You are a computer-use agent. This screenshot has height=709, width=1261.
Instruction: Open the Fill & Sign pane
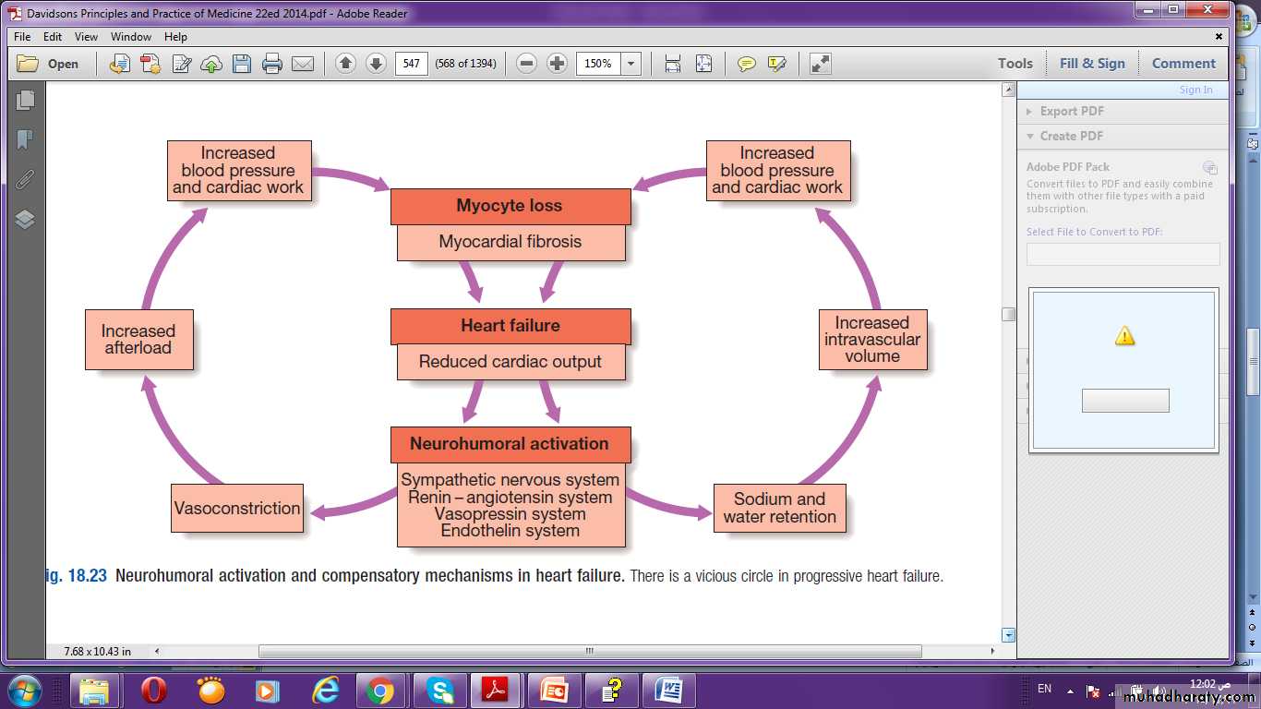pyautogui.click(x=1092, y=64)
